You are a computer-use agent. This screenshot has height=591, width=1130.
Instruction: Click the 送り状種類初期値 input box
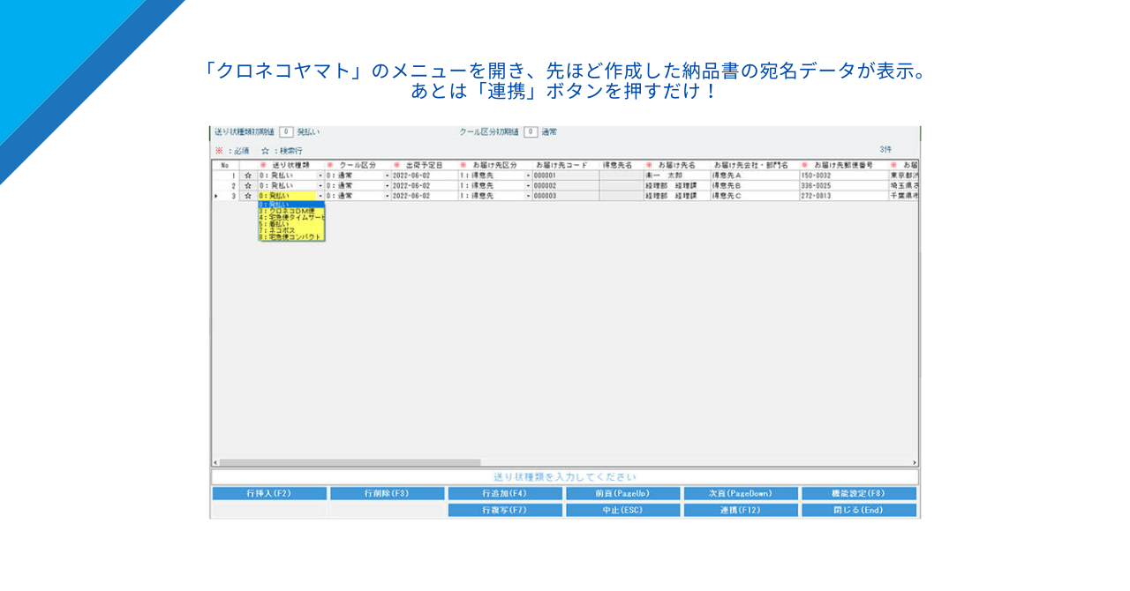pyautogui.click(x=286, y=132)
